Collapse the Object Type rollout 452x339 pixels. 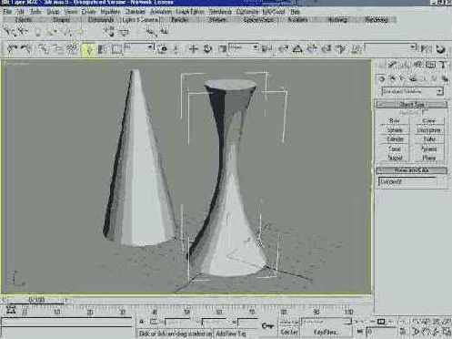click(x=412, y=105)
